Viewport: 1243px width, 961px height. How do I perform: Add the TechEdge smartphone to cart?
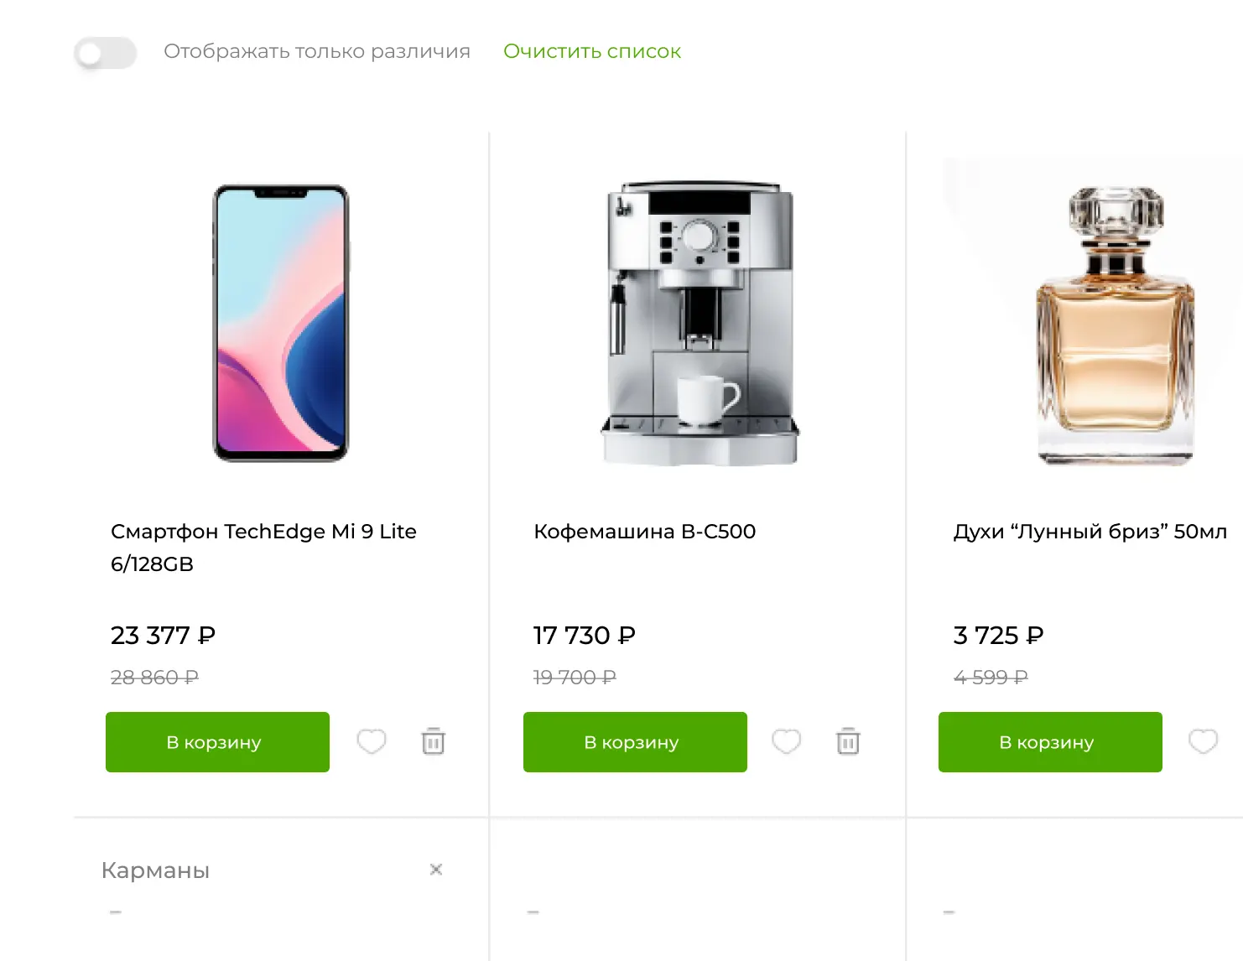(217, 742)
